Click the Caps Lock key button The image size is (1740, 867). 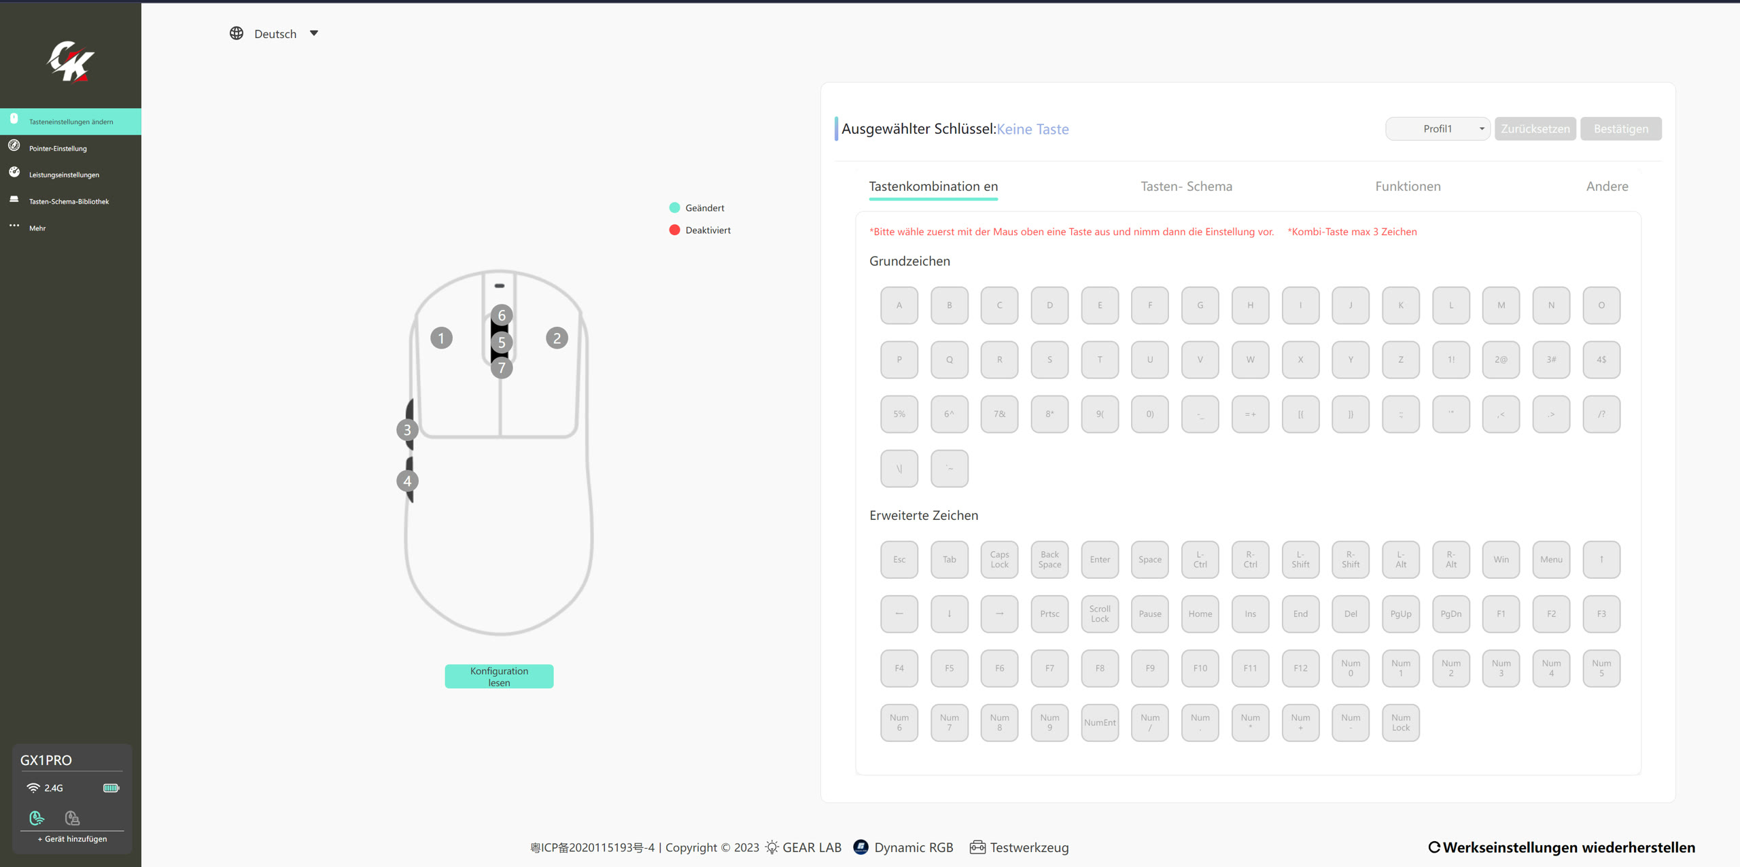tap(999, 560)
